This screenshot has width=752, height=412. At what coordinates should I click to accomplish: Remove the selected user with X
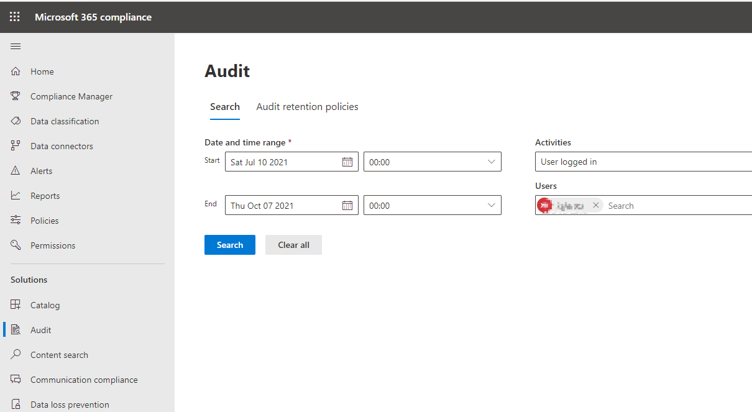point(595,205)
